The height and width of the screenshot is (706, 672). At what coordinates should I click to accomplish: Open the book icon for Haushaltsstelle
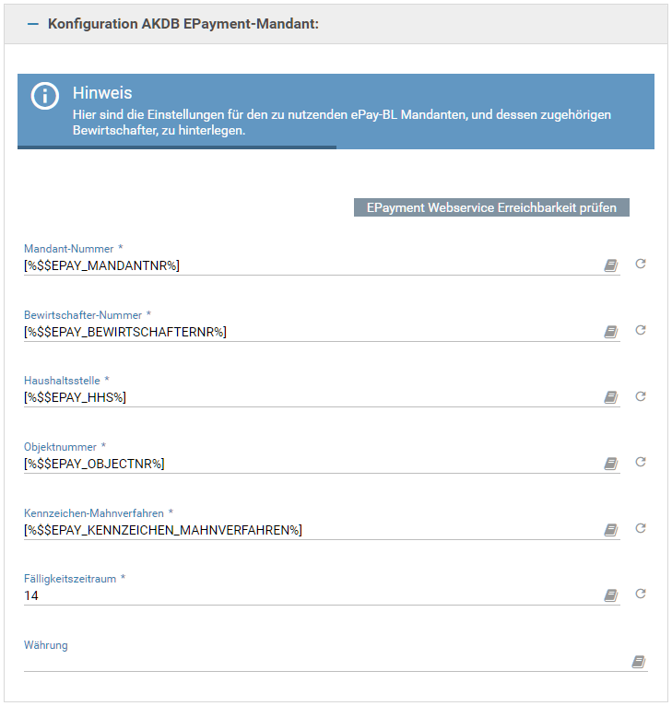(610, 397)
